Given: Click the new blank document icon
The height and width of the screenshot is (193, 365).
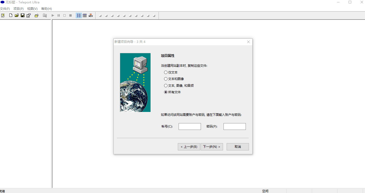Looking at the screenshot, I should [10, 15].
